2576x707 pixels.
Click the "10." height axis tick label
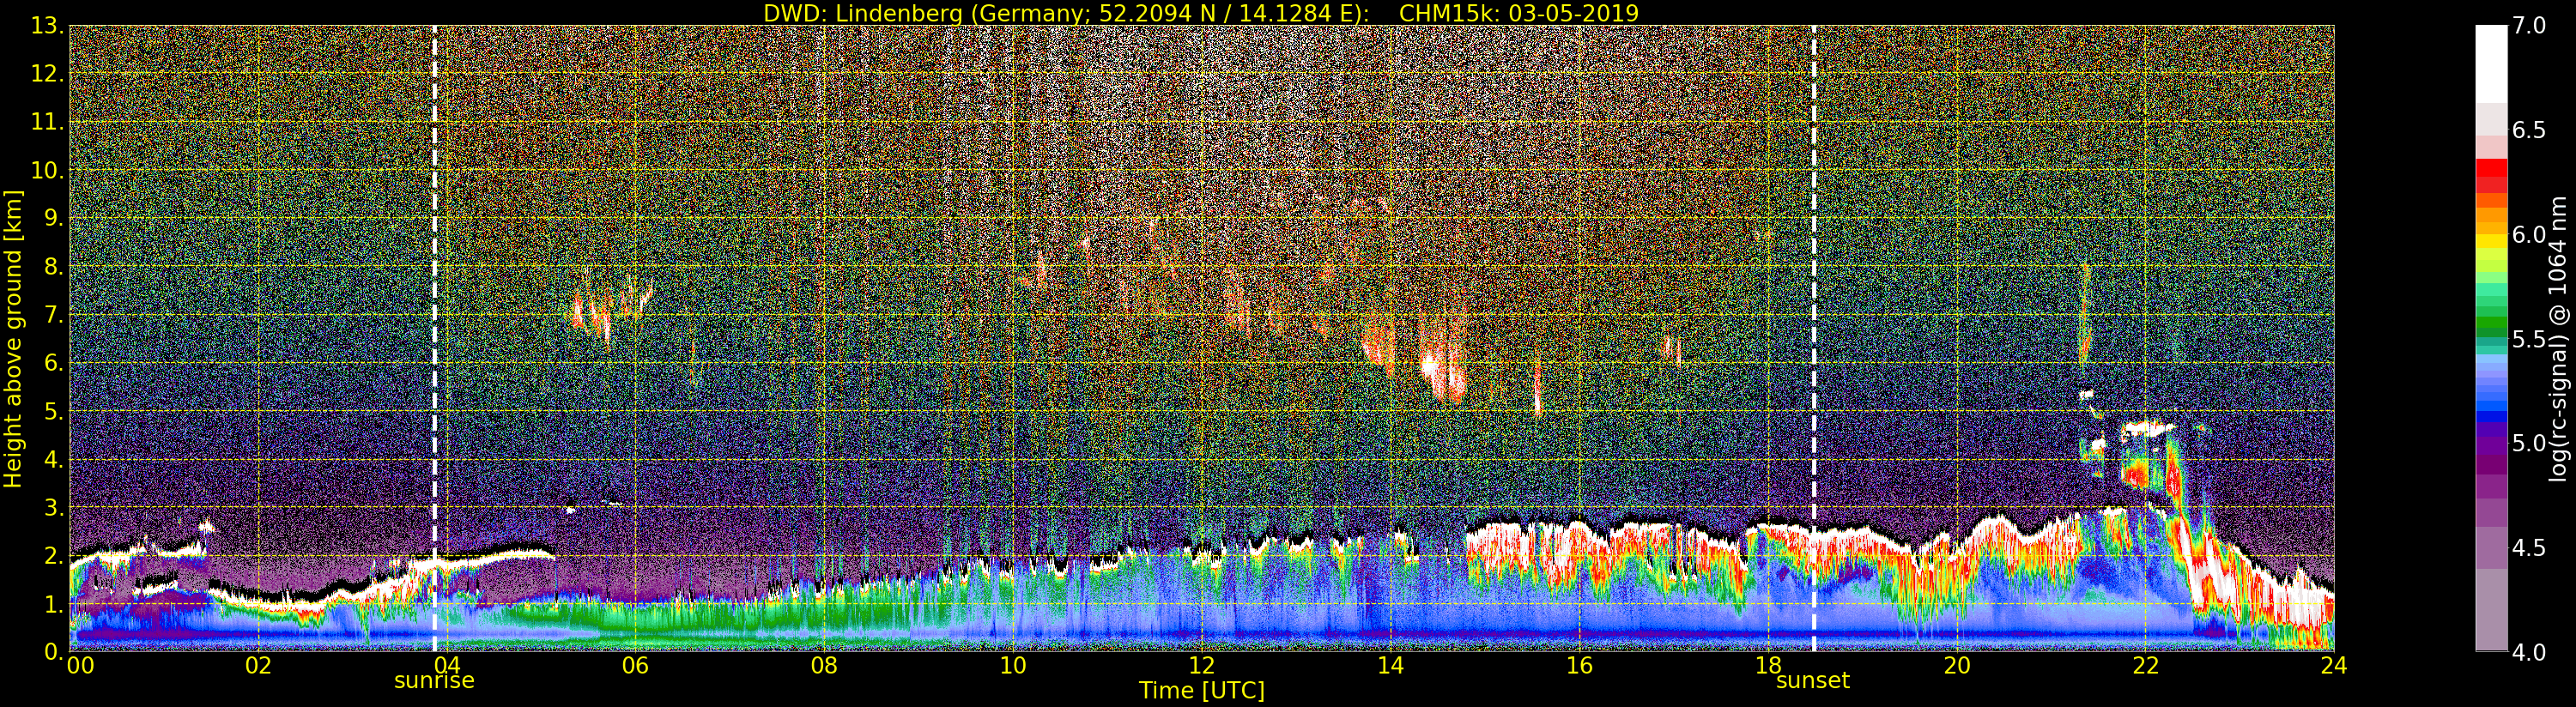coord(47,170)
